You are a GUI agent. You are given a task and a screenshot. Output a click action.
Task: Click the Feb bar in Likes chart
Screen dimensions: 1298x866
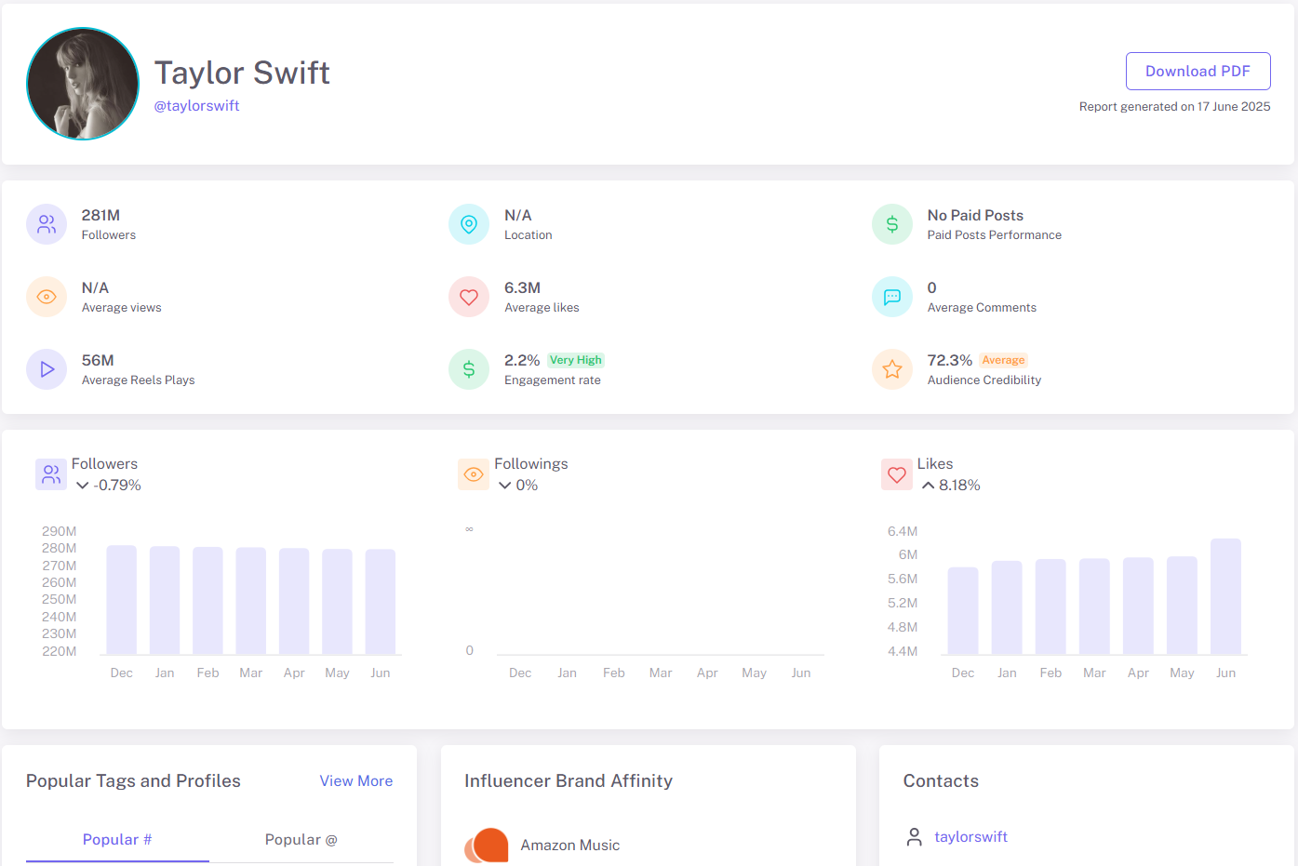click(x=1050, y=606)
